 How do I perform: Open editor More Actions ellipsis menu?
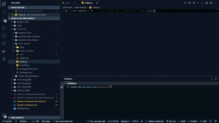coord(215,3)
